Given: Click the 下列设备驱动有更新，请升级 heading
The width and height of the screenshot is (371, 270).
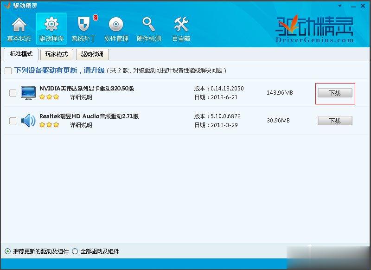Looking at the screenshot, I should pyautogui.click(x=59, y=70).
